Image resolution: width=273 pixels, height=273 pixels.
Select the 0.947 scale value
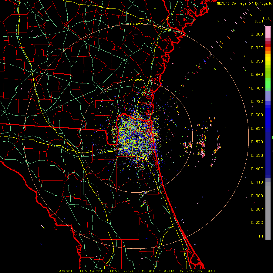[x=257, y=48]
